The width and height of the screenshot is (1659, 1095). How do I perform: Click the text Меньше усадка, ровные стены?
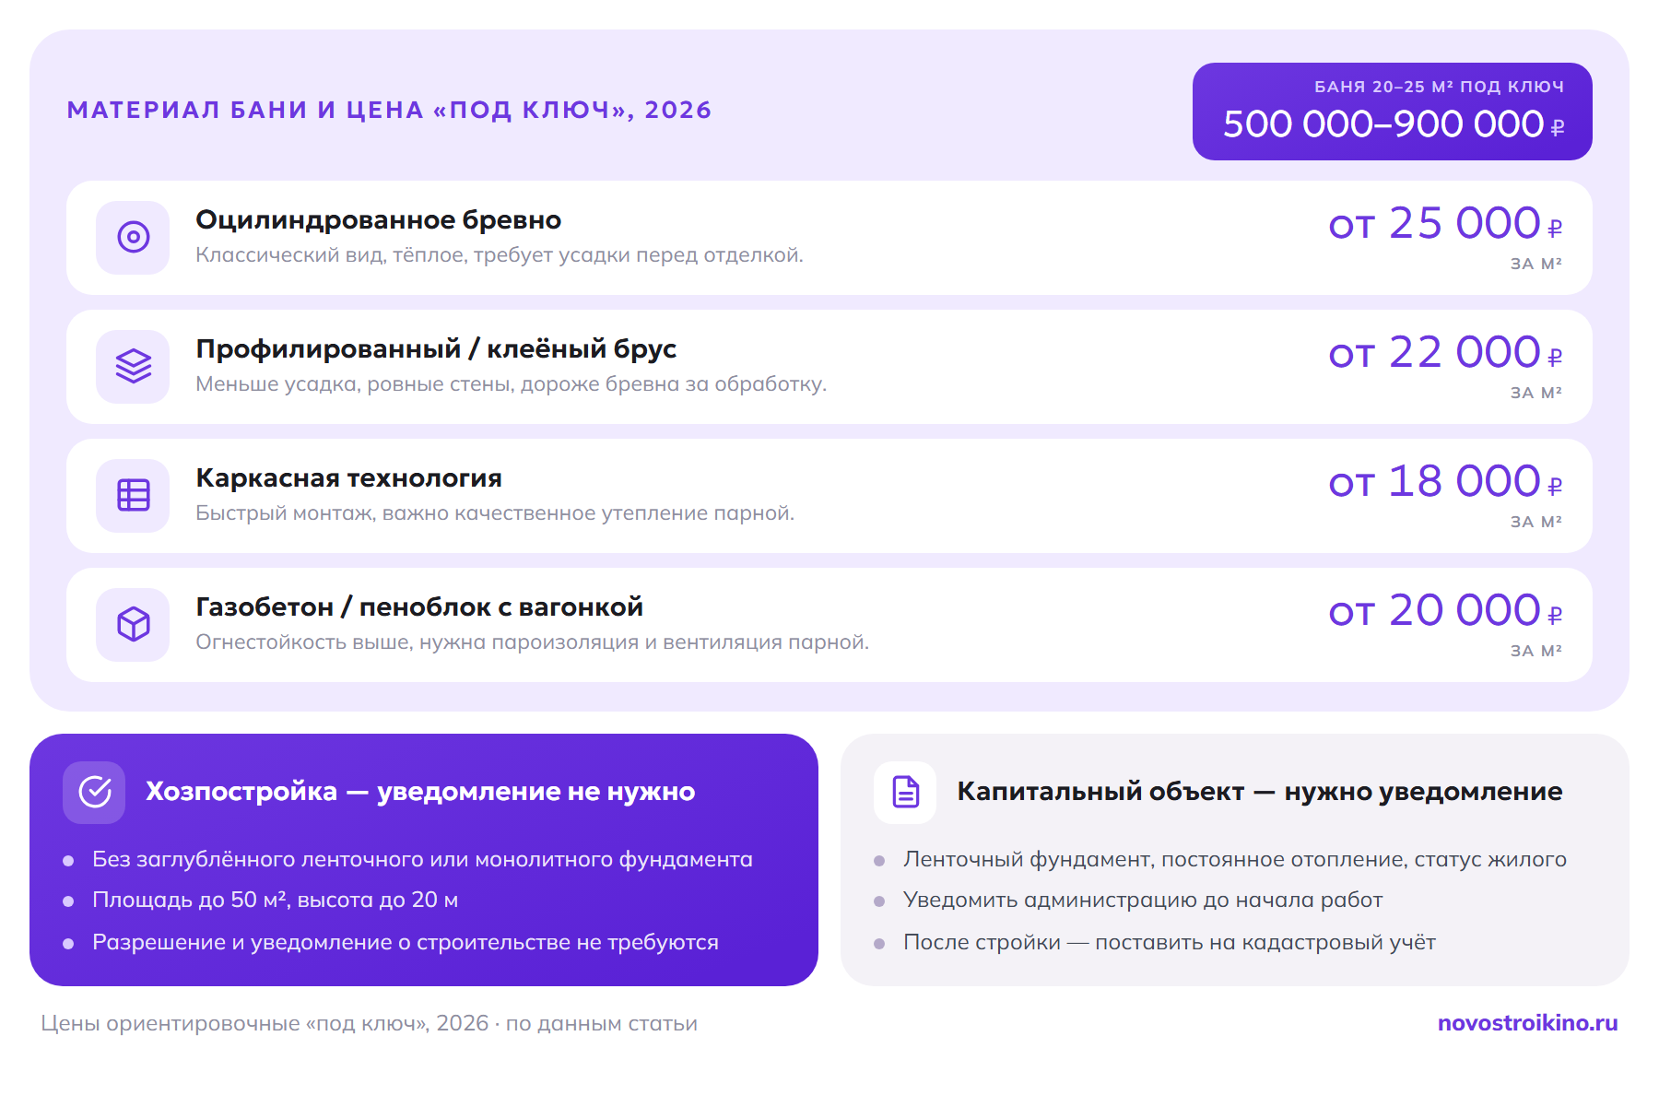(x=512, y=384)
